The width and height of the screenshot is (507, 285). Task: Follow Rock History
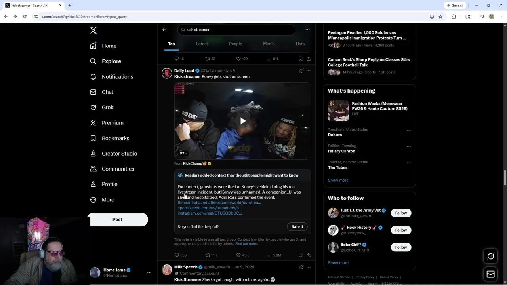[x=401, y=230]
